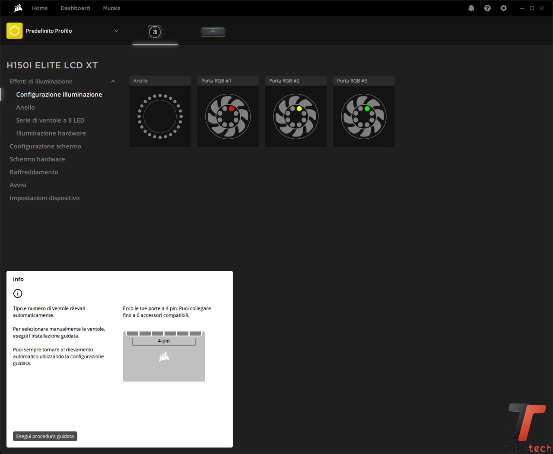The width and height of the screenshot is (553, 454).
Task: Open the settings gear icon
Action: click(503, 8)
